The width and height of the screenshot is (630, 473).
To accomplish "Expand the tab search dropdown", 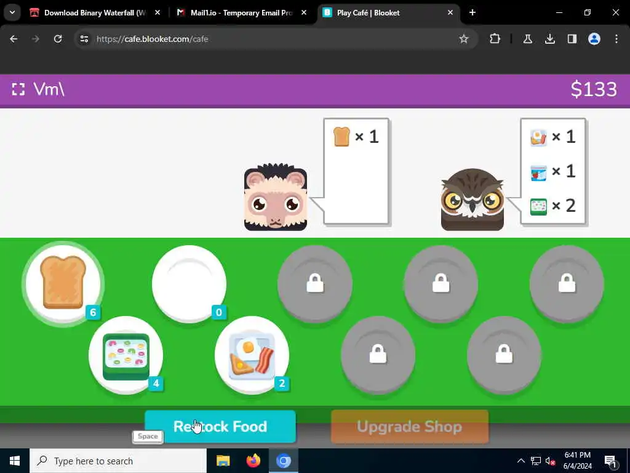I will 12,12.
